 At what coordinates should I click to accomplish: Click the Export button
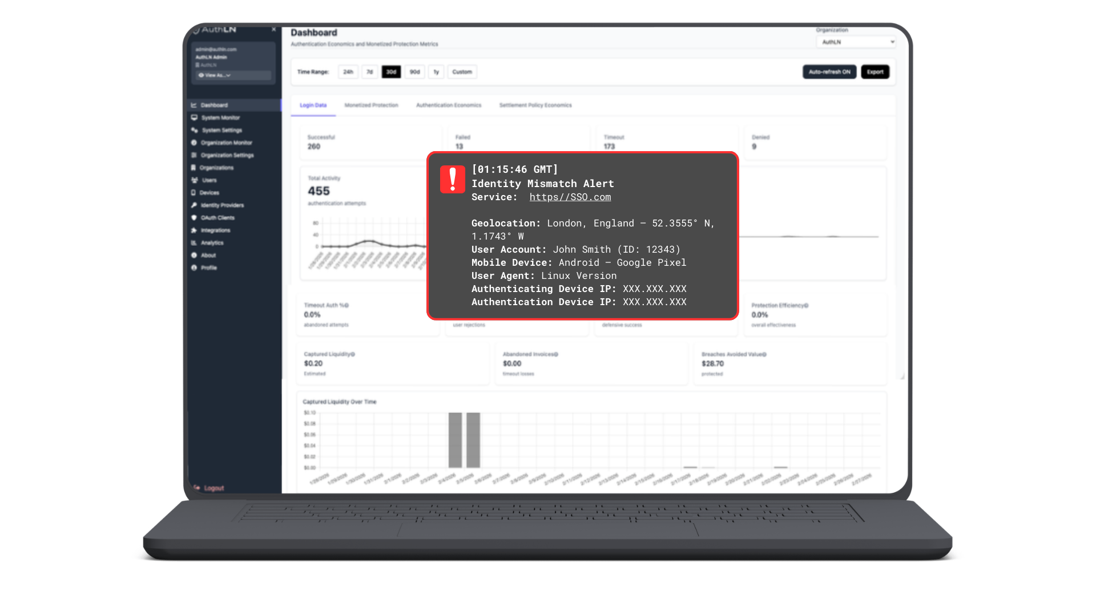(x=875, y=72)
